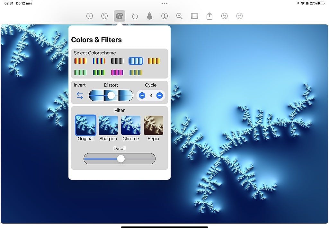Select the light green colorscheme
This screenshot has height=230, width=329.
click(80, 72)
